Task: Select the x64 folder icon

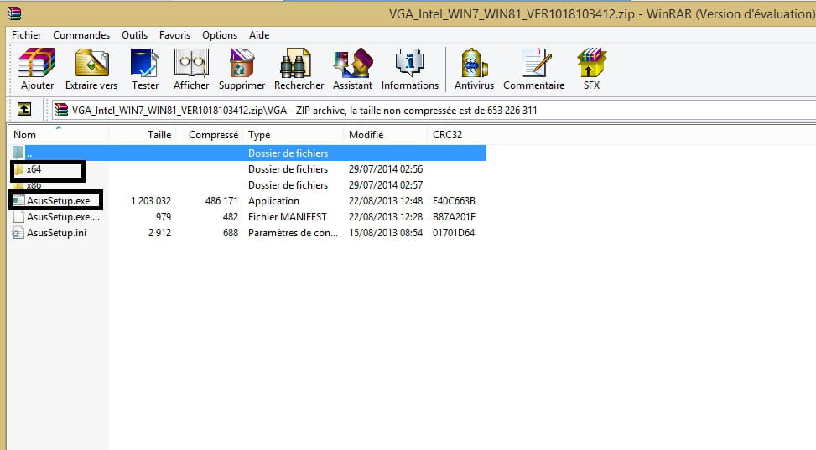Action: pyautogui.click(x=18, y=169)
